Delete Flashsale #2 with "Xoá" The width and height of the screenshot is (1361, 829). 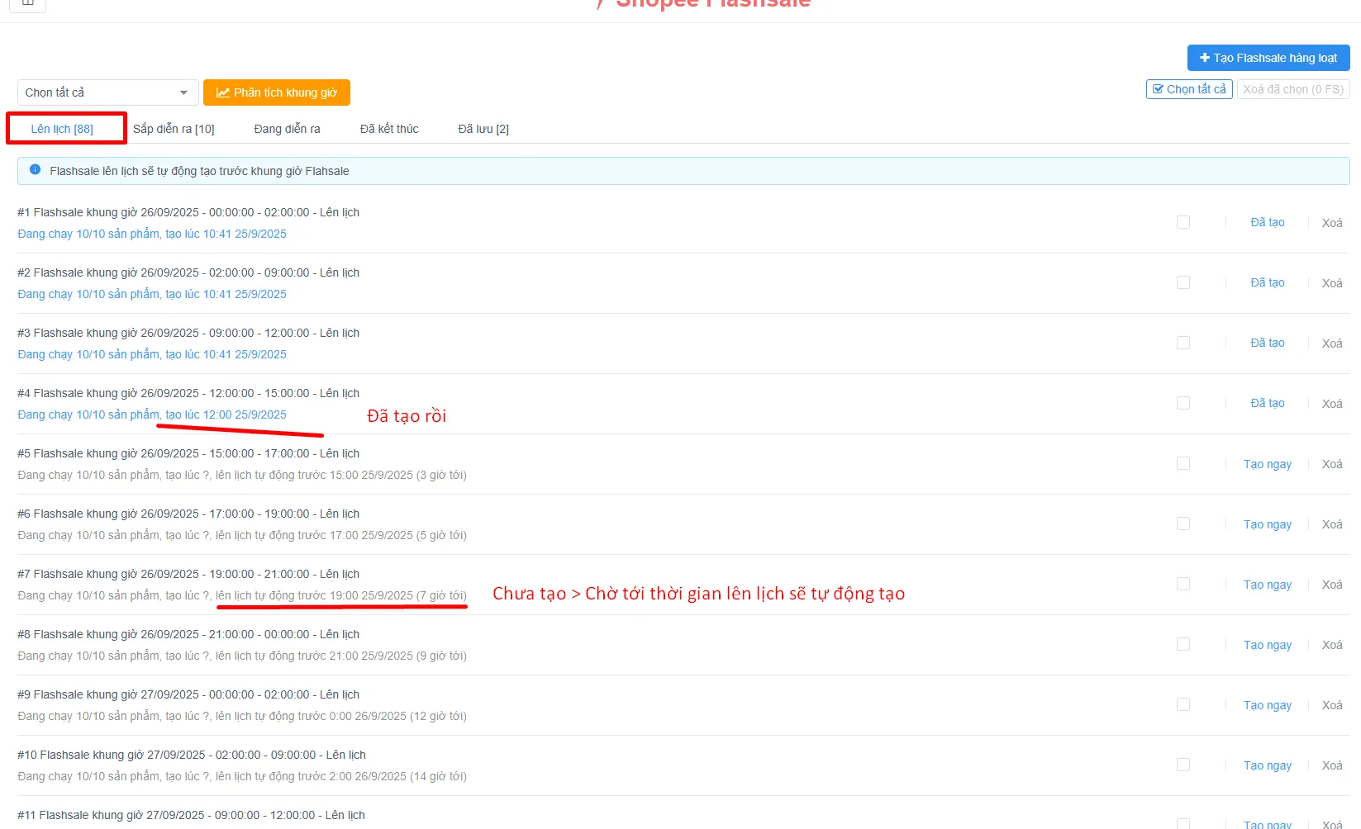click(x=1331, y=283)
